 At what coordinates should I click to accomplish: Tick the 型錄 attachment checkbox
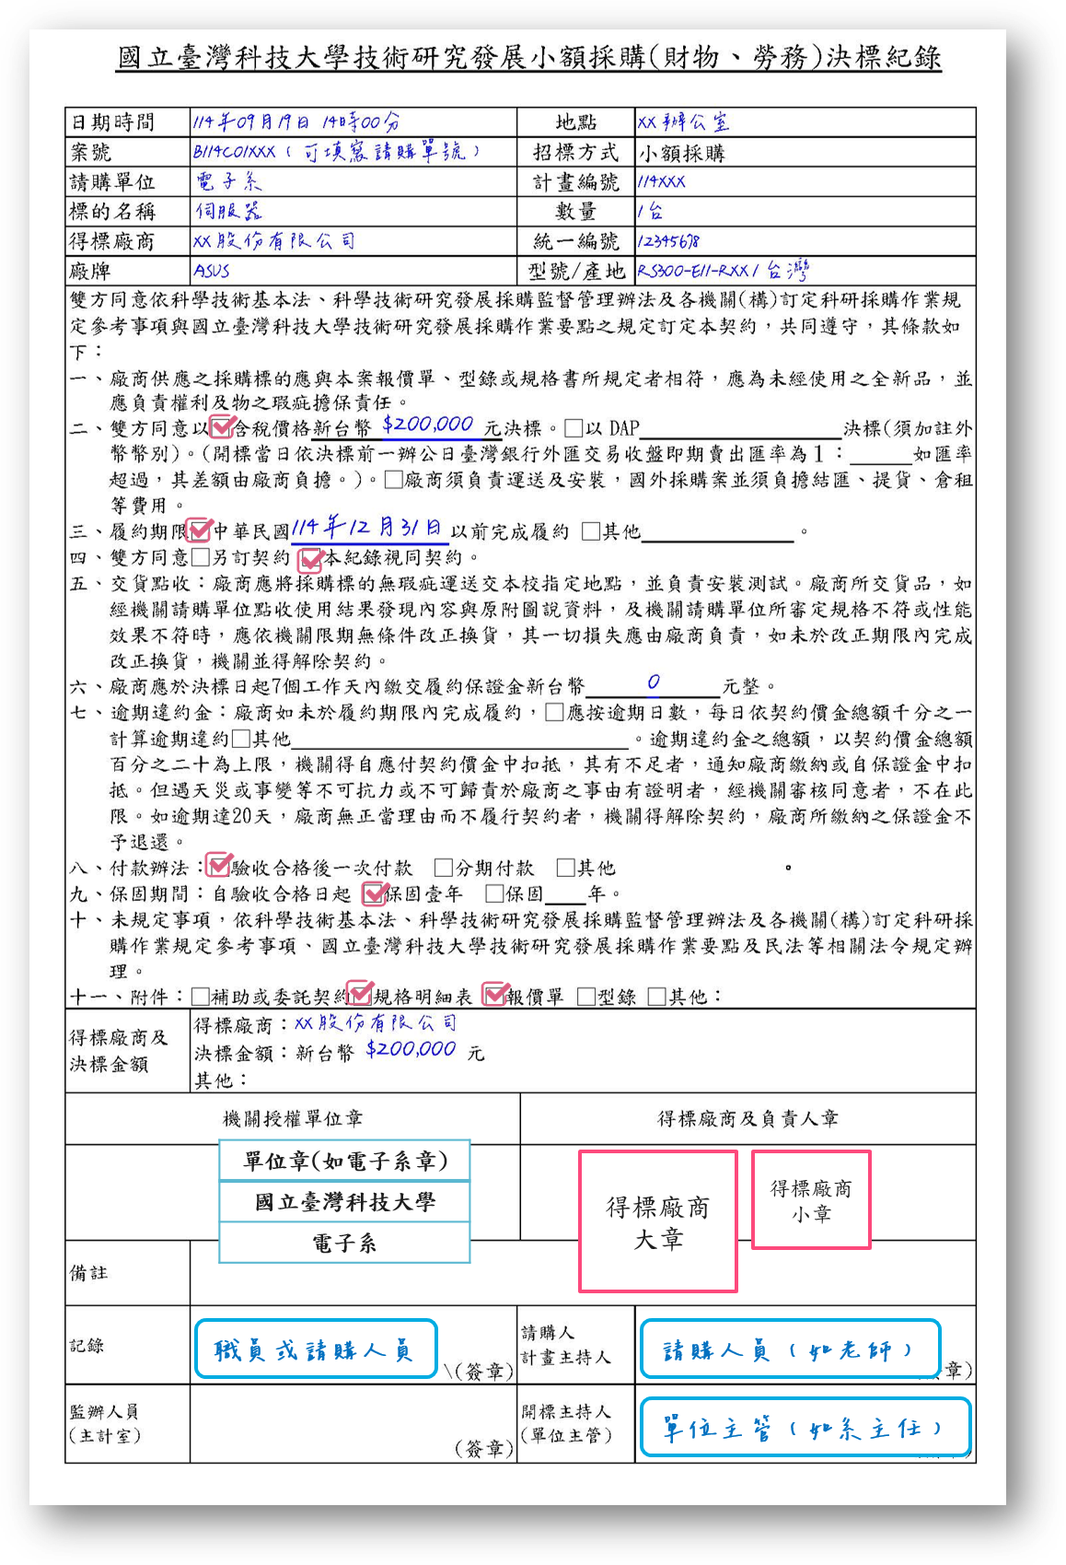(x=585, y=997)
